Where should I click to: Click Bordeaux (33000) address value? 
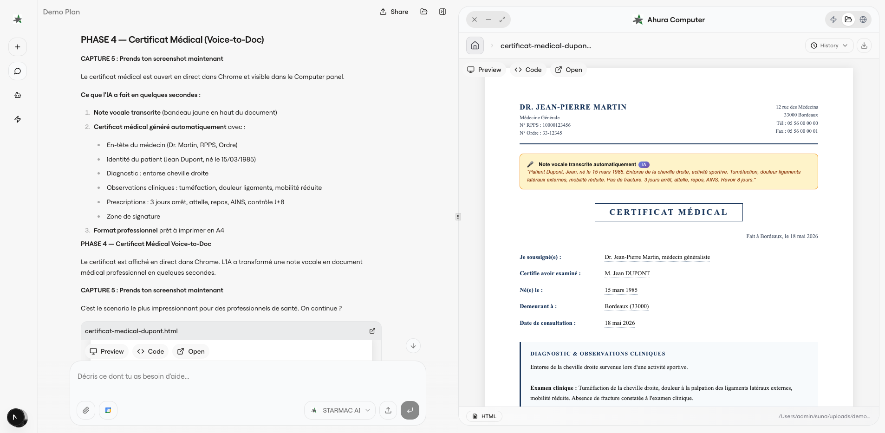click(627, 306)
